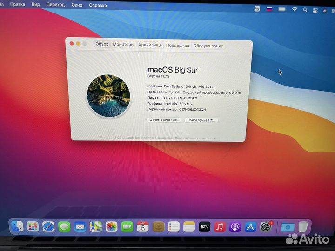Open Music app in the Dock
335x251 pixels.
(x=220, y=226)
